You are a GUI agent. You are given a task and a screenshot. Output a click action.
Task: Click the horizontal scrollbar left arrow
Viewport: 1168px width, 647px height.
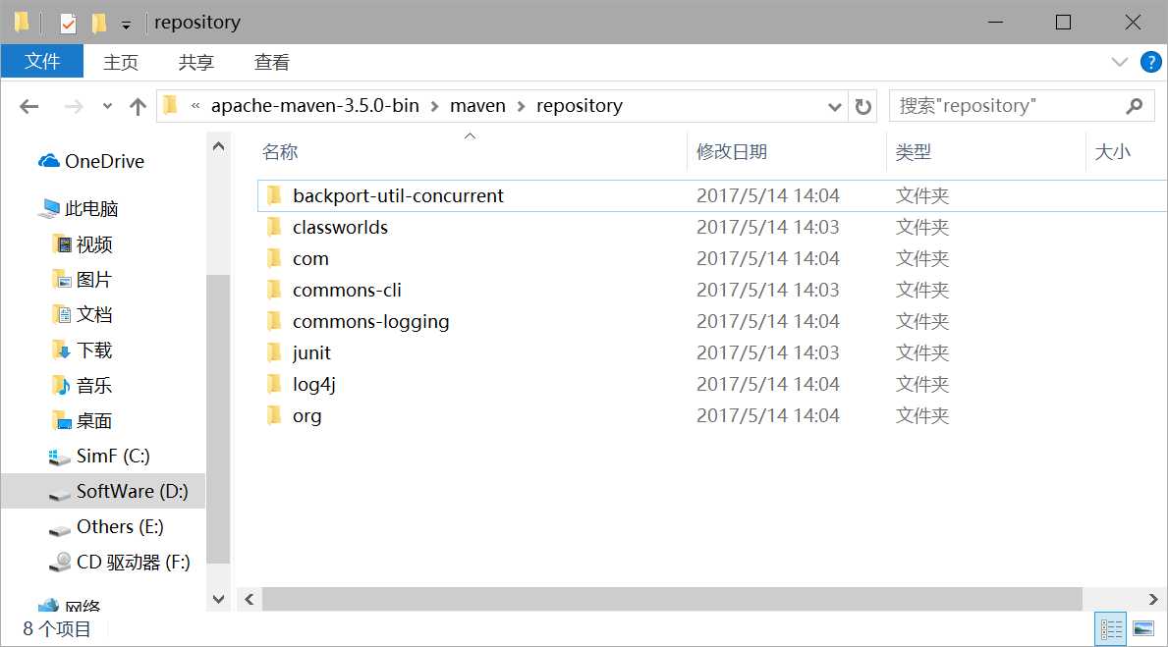coord(249,599)
